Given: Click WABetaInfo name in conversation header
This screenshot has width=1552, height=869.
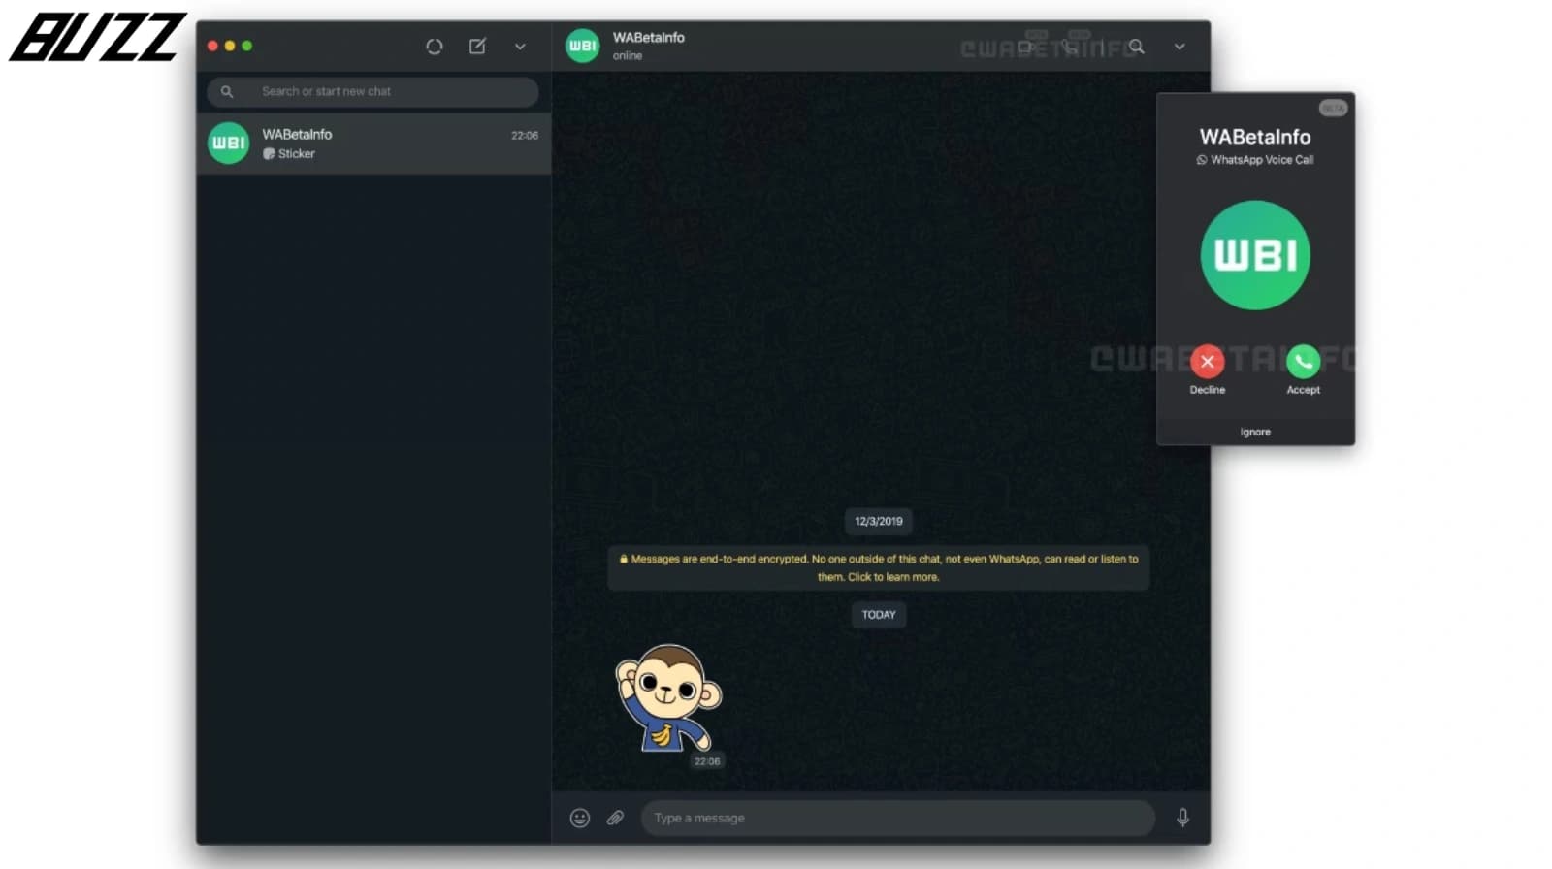Looking at the screenshot, I should point(649,38).
